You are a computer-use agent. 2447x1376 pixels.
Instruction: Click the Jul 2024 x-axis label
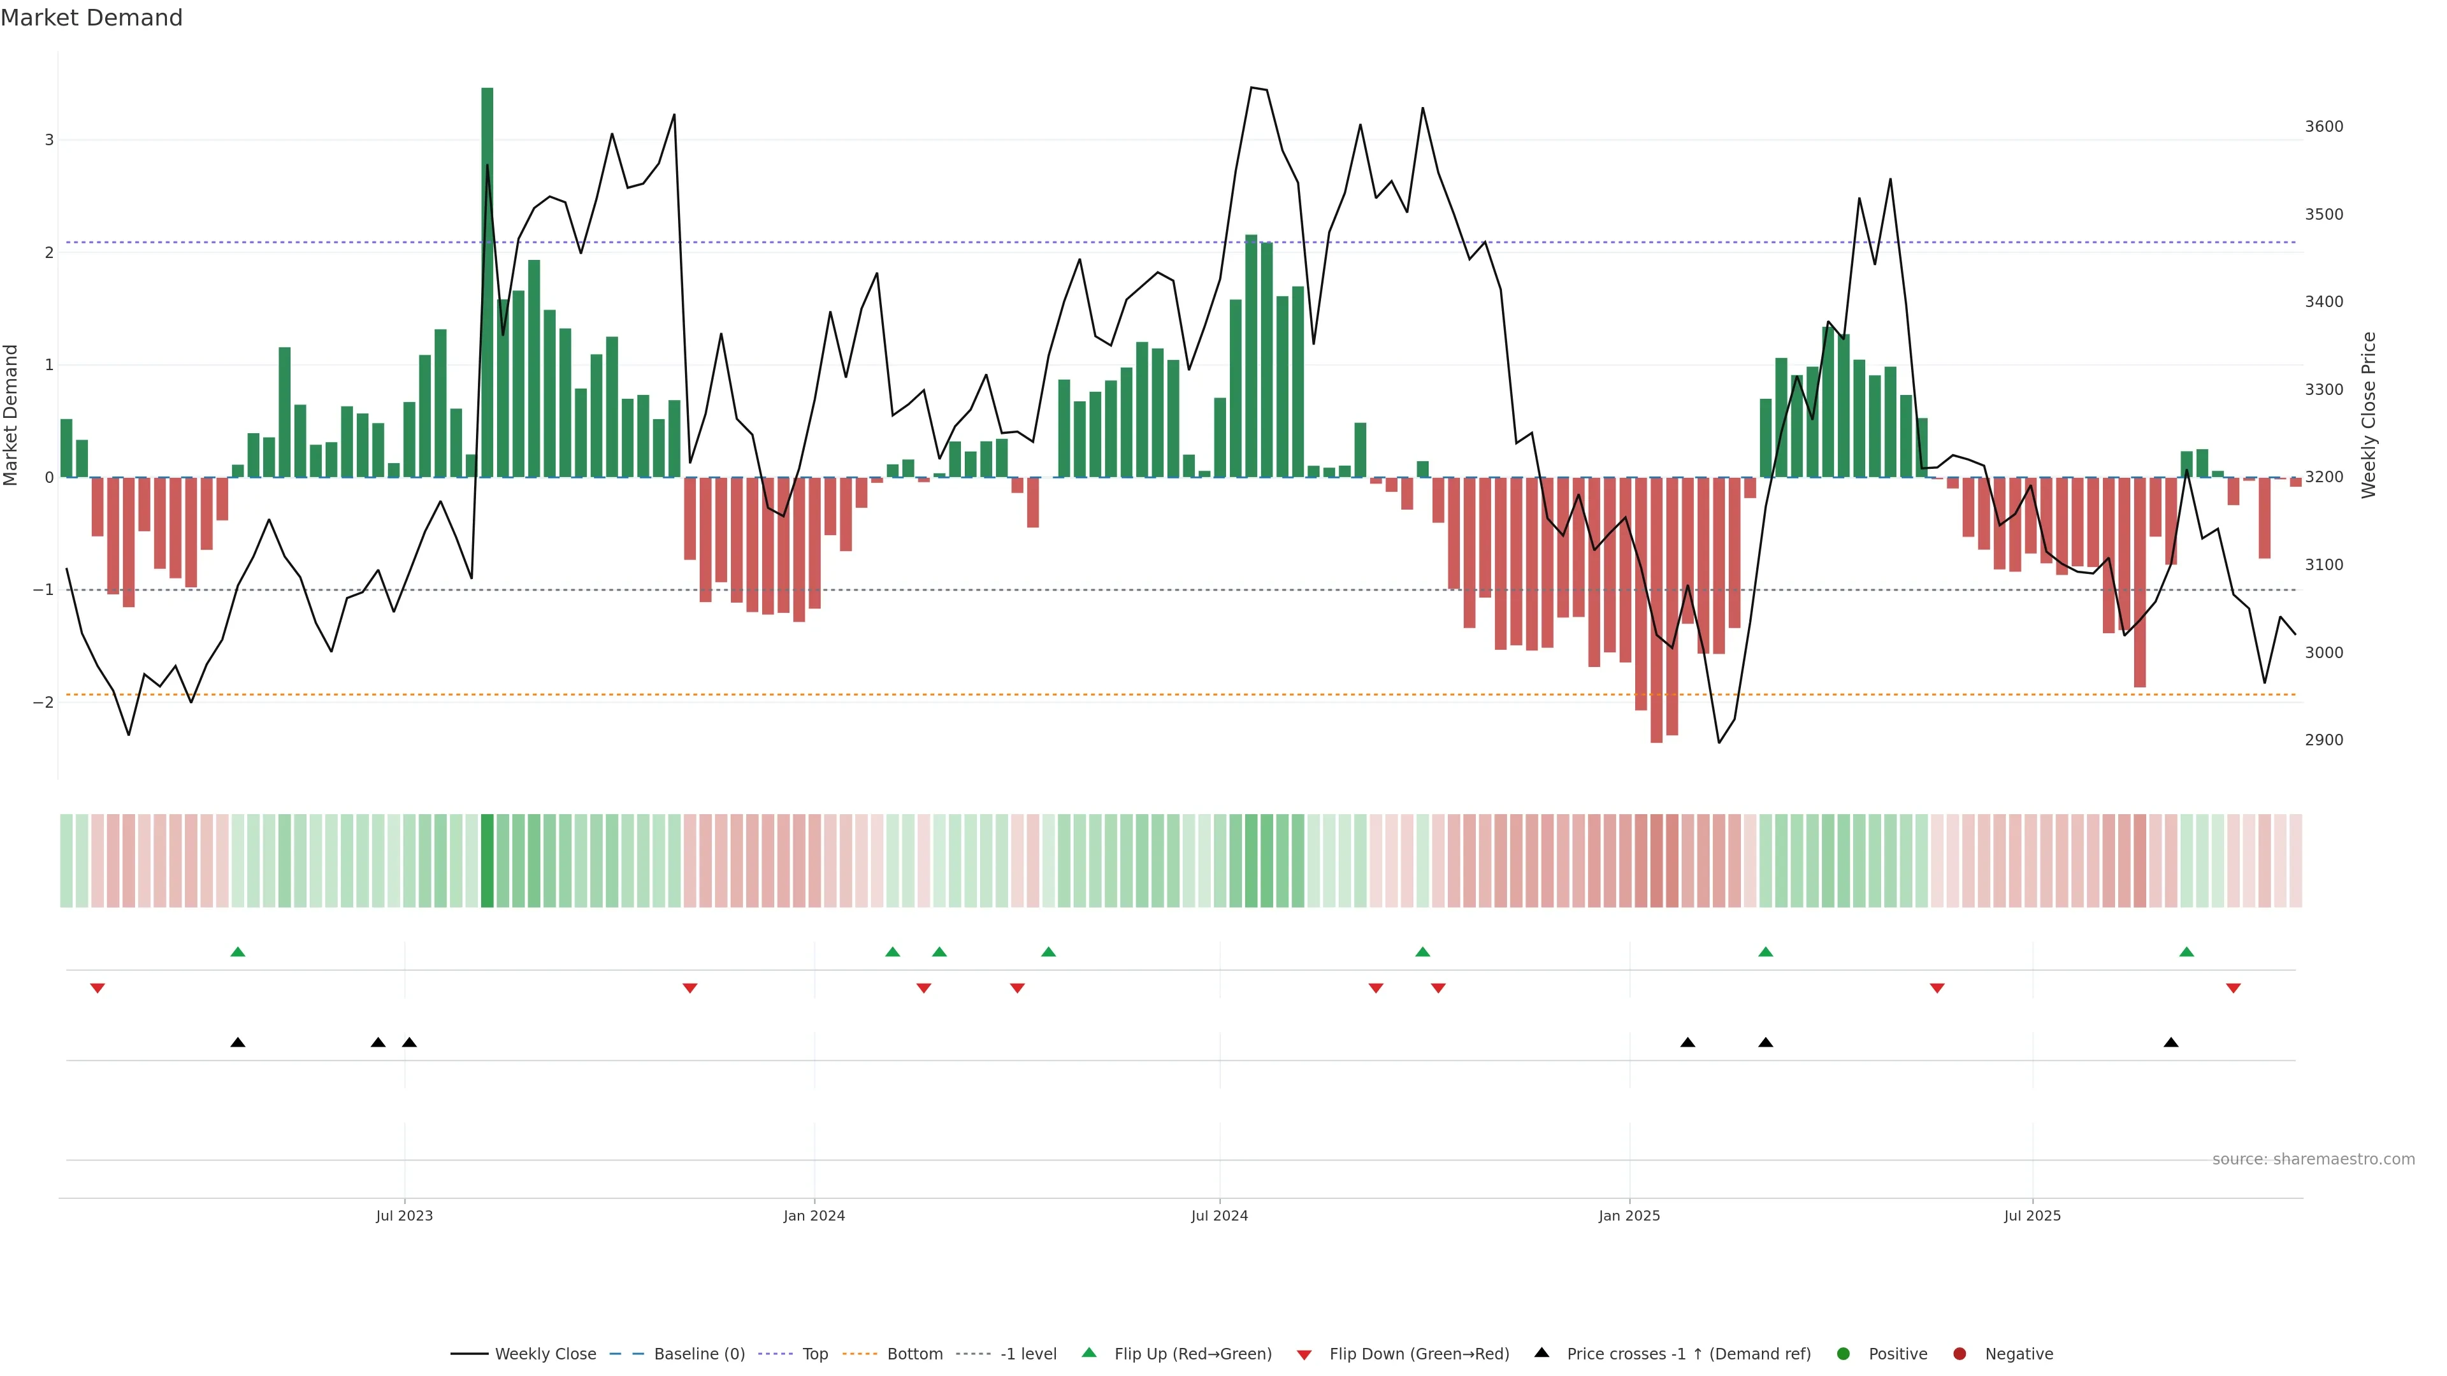[1220, 1217]
